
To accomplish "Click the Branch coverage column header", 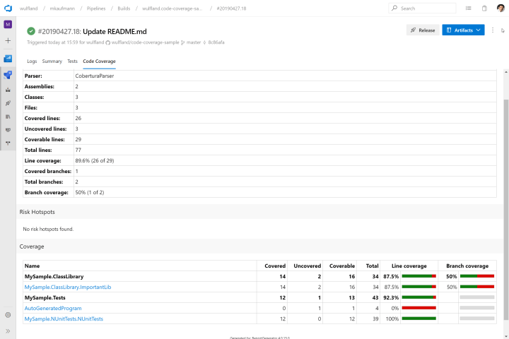I will (467, 266).
